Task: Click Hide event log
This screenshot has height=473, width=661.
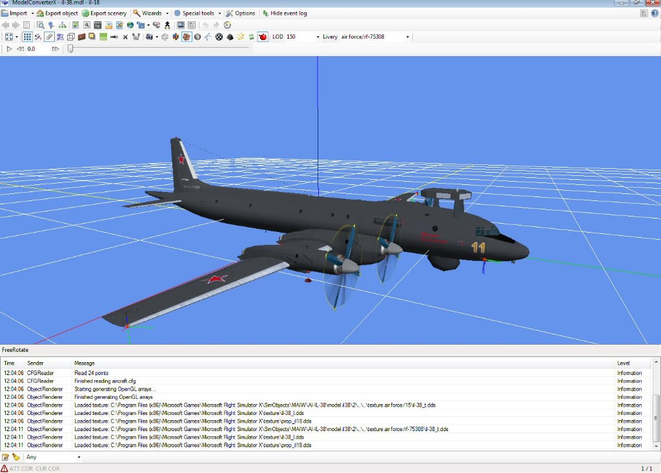Action: pos(285,13)
